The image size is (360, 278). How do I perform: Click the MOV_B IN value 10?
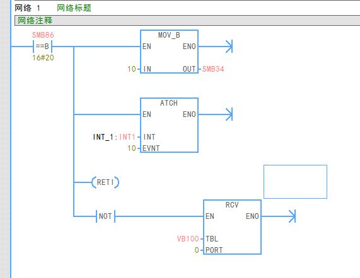[x=132, y=69]
